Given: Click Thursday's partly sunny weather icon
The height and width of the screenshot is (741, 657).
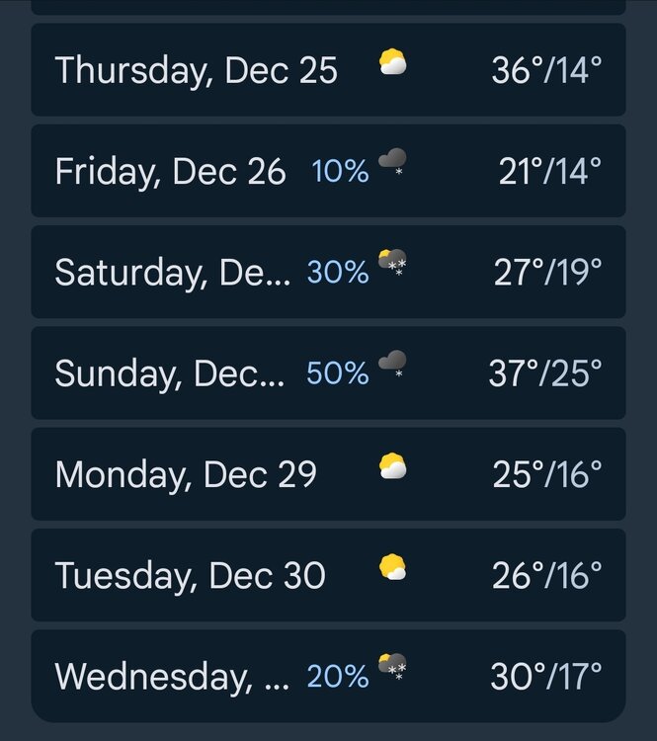Looking at the screenshot, I should click(x=392, y=65).
